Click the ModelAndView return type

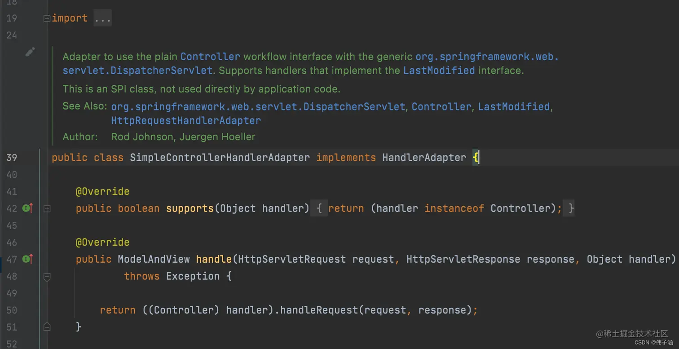pos(154,259)
